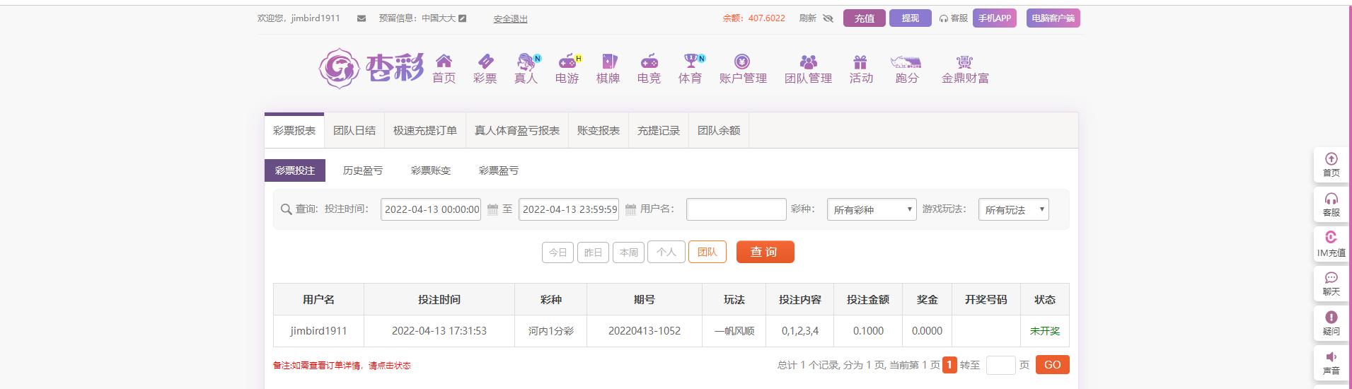Select the 今日 today filter
This screenshot has height=389, width=1352.
[557, 252]
